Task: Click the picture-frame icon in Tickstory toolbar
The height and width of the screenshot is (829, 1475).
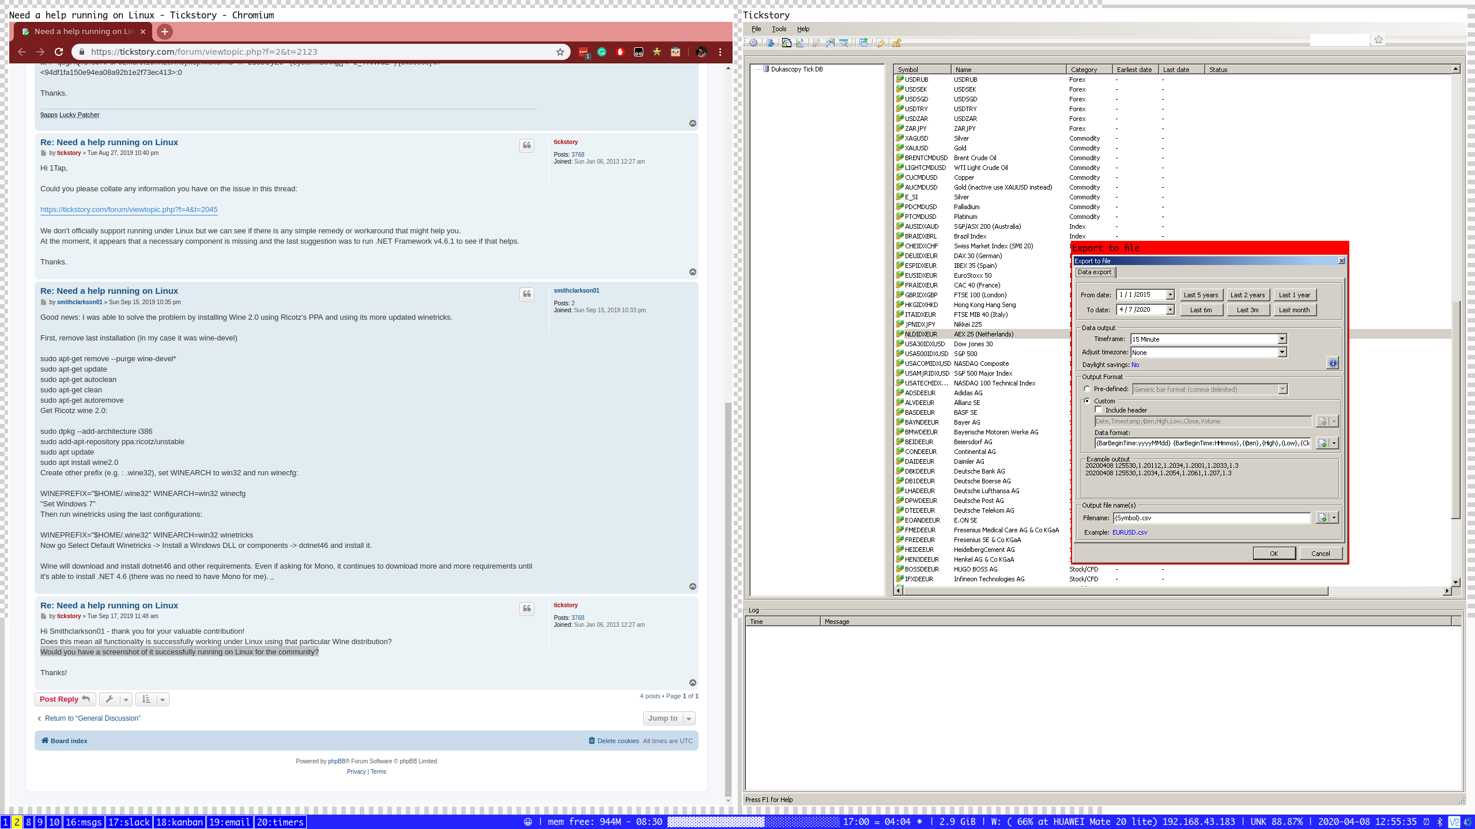Action: (x=786, y=43)
